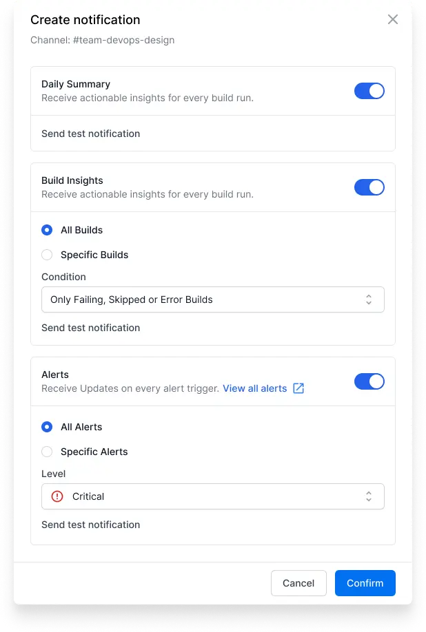Send test notification for Daily Summary
Image resolution: width=426 pixels, height=632 pixels.
[x=91, y=134]
